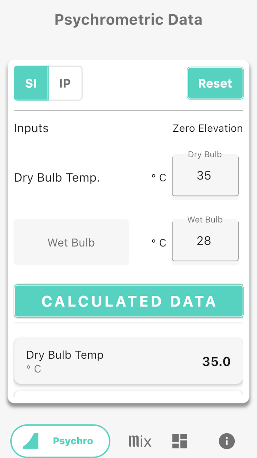Tap the partially visible next result card
This screenshot has width=257, height=458.
pyautogui.click(x=128, y=394)
